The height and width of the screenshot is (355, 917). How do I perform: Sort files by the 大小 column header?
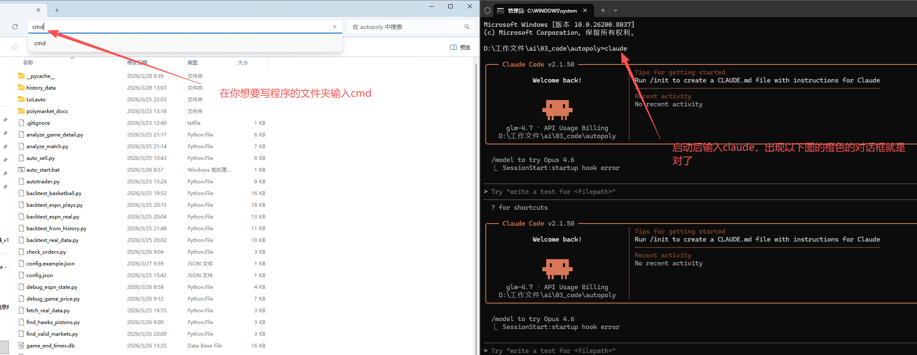243,63
